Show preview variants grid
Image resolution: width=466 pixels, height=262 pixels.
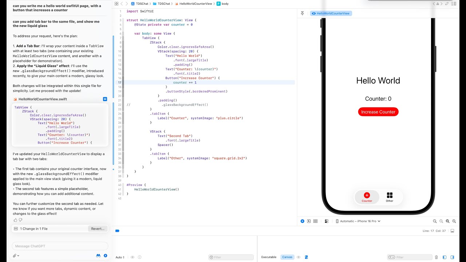pos(315,221)
